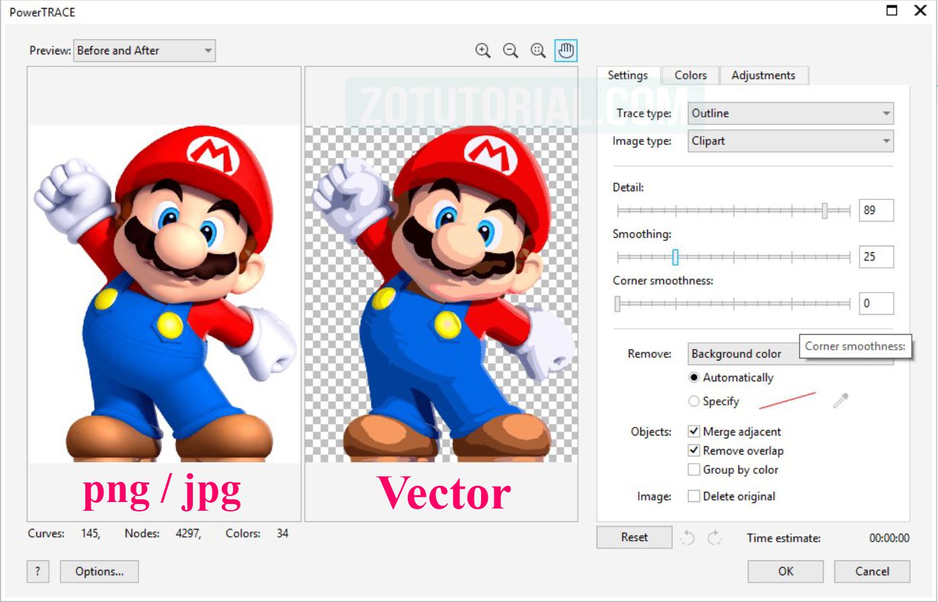938x602 pixels.
Task: Click the Curves count 145 text
Action: click(91, 534)
